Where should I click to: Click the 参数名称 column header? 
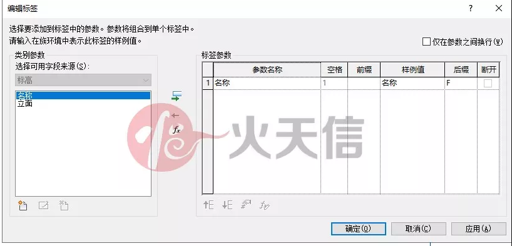coord(267,70)
